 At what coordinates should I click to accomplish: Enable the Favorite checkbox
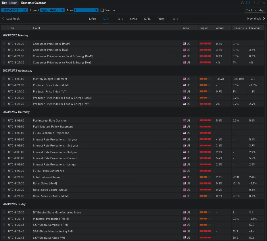click(102, 10)
